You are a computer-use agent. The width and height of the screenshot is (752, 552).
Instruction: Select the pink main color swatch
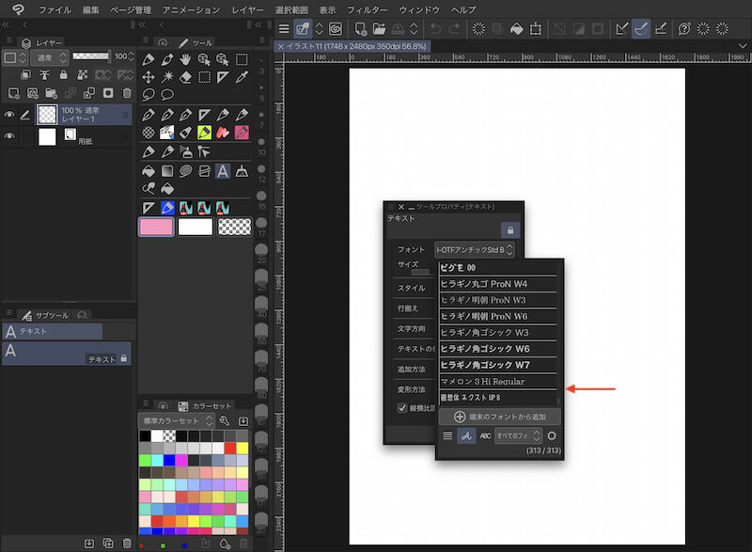(x=156, y=227)
